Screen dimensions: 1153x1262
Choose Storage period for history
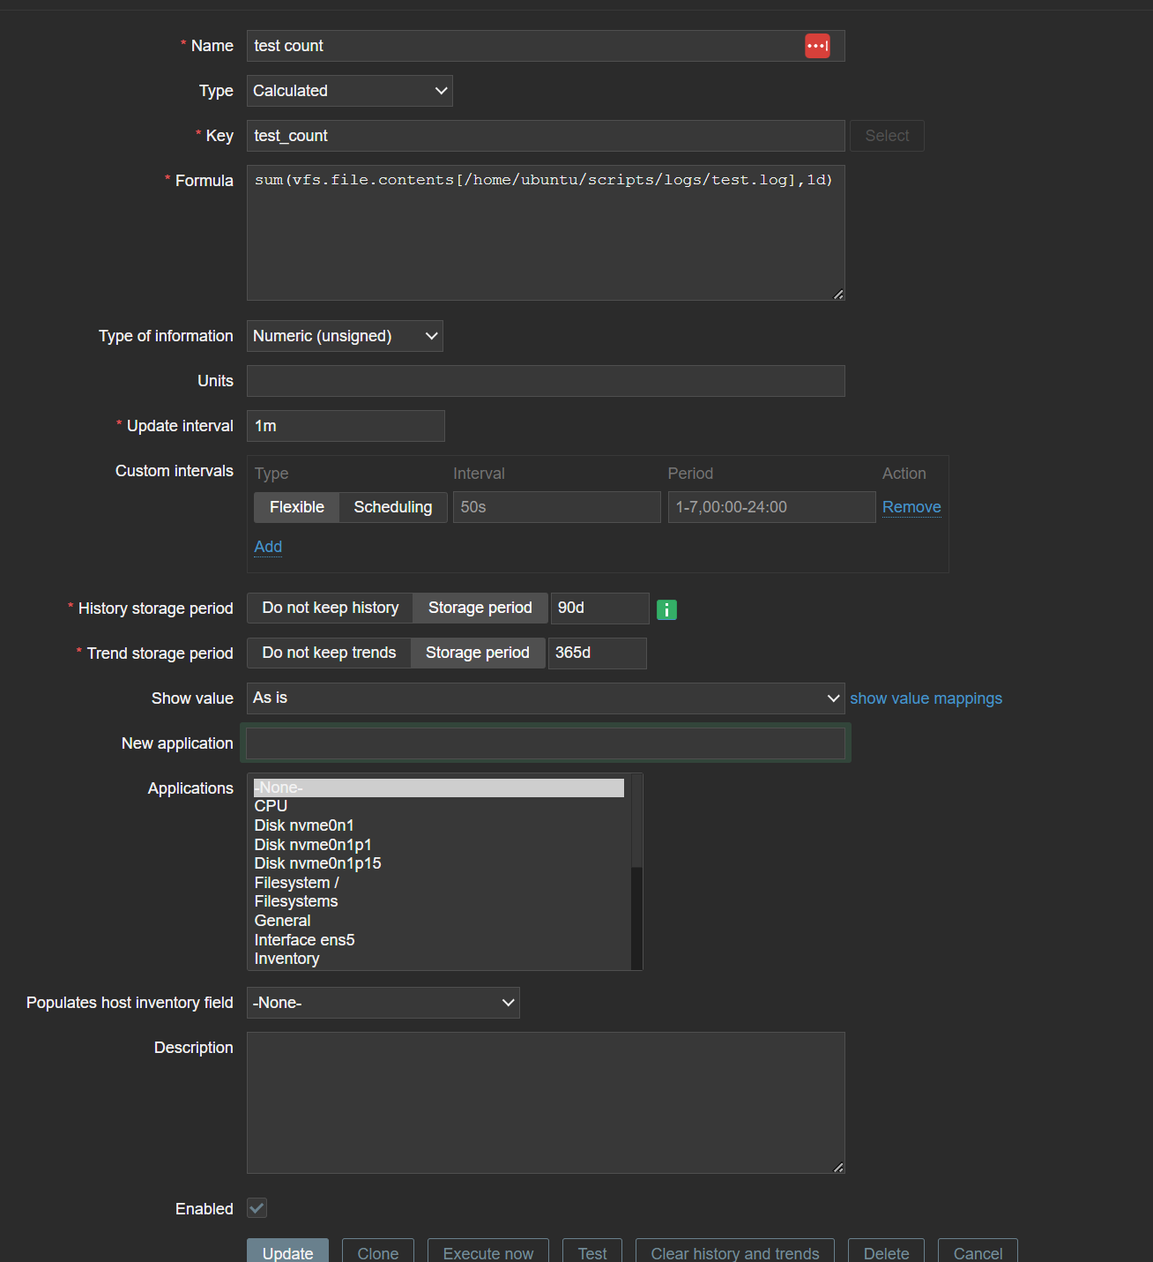coord(480,608)
